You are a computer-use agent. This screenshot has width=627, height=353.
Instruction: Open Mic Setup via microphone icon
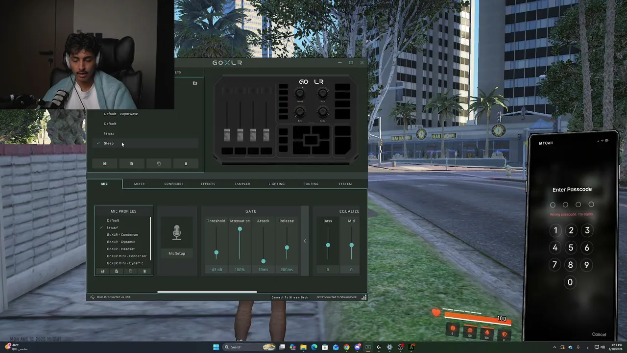[x=177, y=232]
